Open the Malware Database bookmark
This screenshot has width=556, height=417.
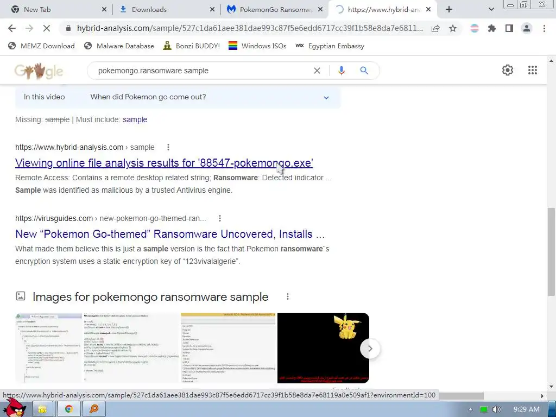[119, 46]
